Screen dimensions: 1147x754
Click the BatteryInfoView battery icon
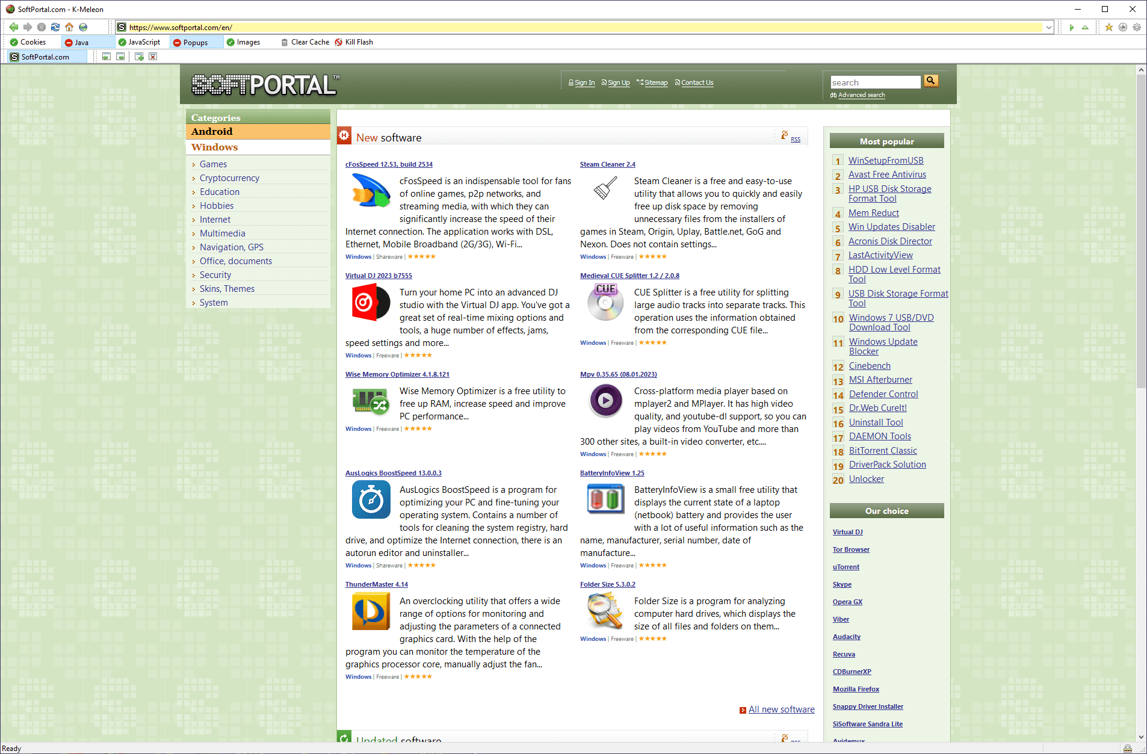pos(605,498)
